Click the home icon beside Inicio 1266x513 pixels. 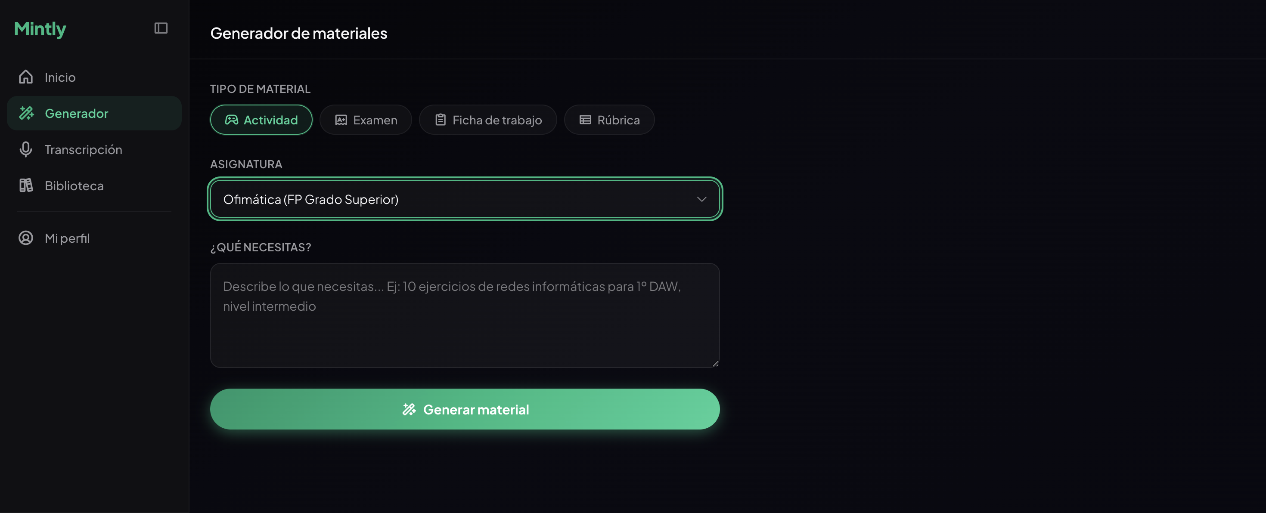25,77
